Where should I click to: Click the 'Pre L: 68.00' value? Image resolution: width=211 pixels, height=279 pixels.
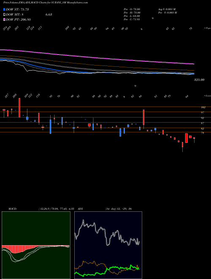(132, 16)
